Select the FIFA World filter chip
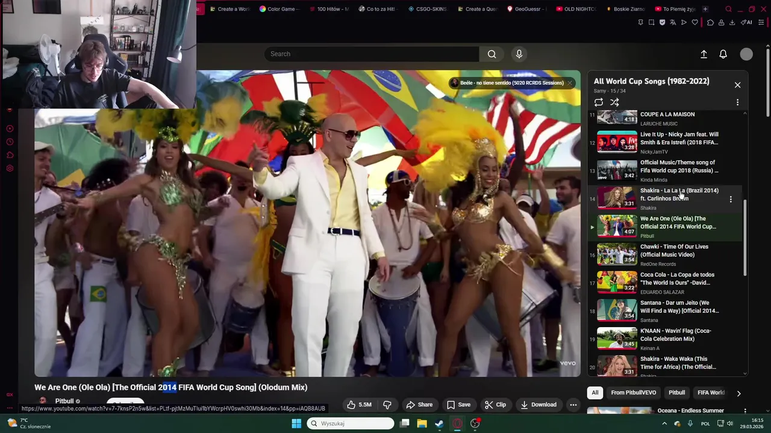Image resolution: width=771 pixels, height=433 pixels. 711,393
